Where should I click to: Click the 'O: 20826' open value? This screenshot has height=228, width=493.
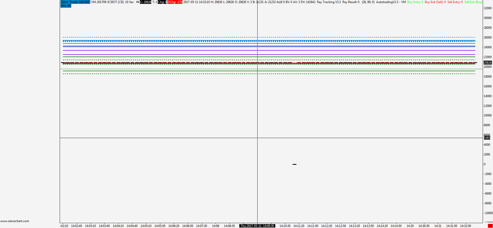tap(240, 2)
